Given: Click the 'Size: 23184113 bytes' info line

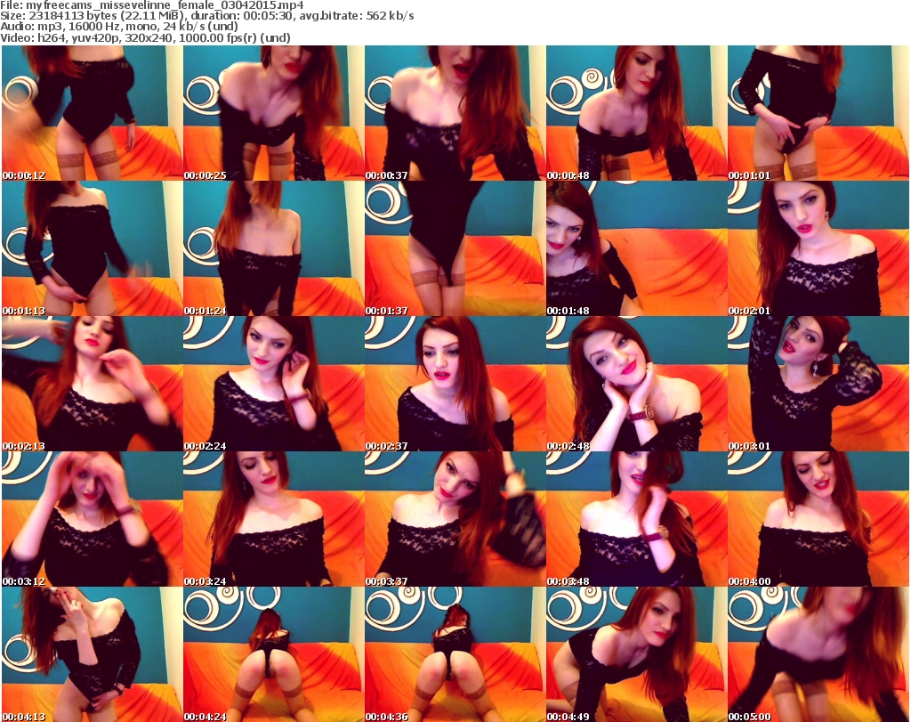Looking at the screenshot, I should click(x=206, y=16).
